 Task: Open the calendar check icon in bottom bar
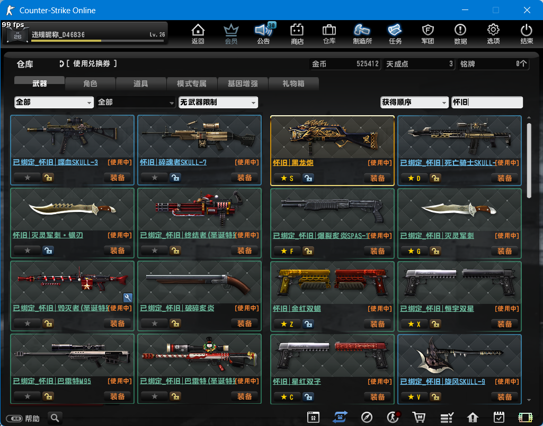tap(499, 418)
